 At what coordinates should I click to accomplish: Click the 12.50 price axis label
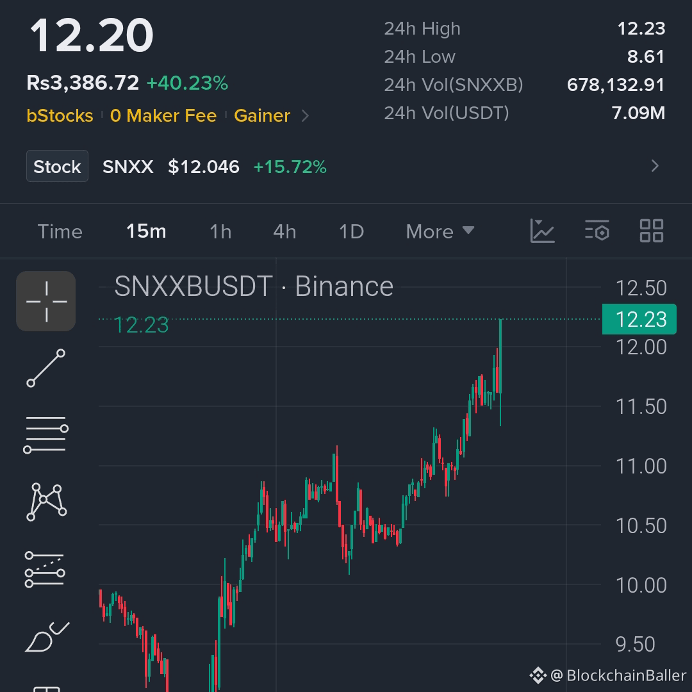[641, 288]
